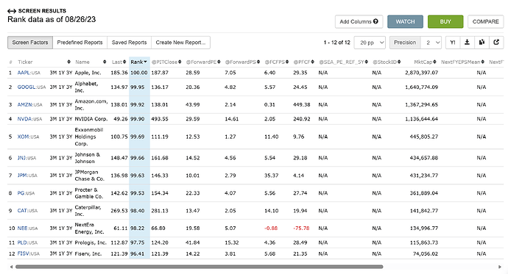508x274 pixels.
Task: Click the red -0.88 FCFPS value for NEE
Action: tap(271, 228)
